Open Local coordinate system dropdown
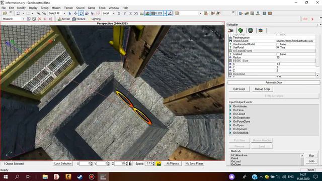Screen dimensions: 322x181 click(114, 14)
